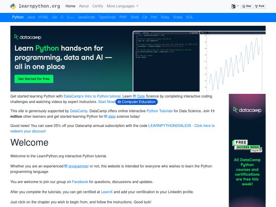Screen dimensions: 276x207
Task: Switch to the C++ tutorial tab
Action: pos(70,17)
